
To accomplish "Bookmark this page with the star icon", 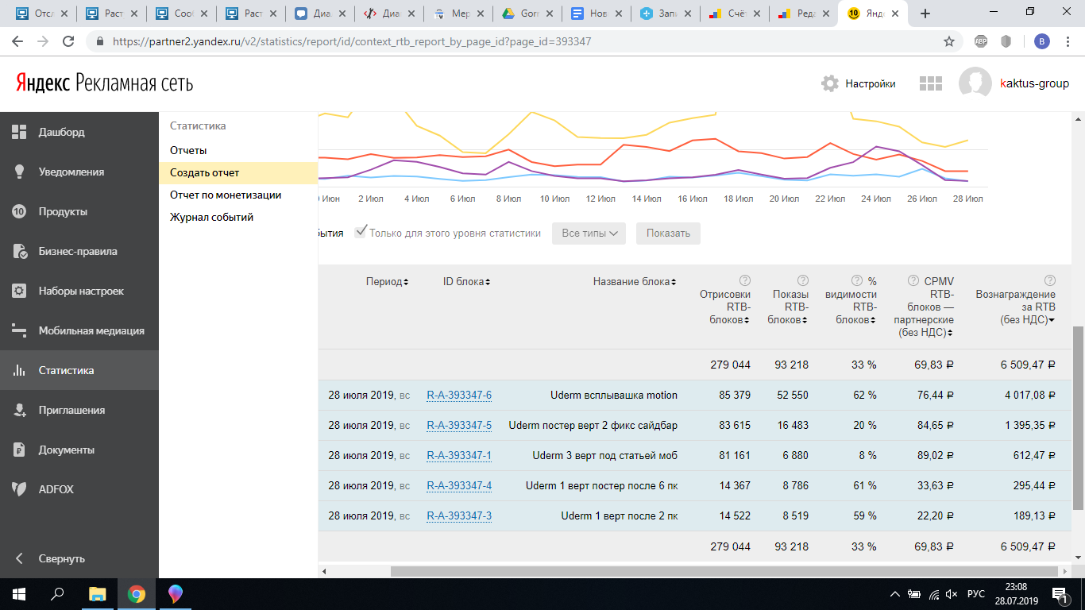I will tap(948, 41).
